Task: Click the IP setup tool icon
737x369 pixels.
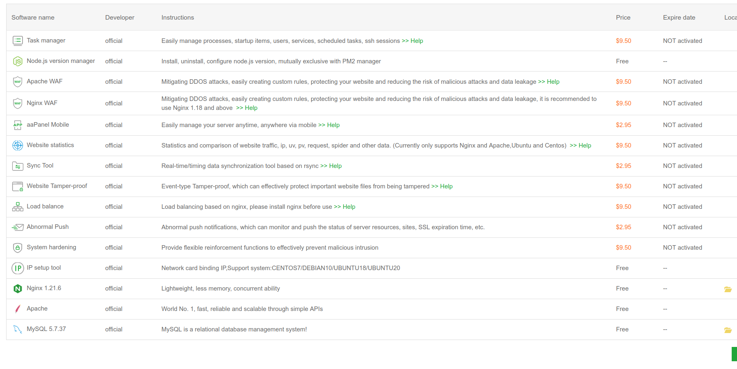Action: click(18, 268)
